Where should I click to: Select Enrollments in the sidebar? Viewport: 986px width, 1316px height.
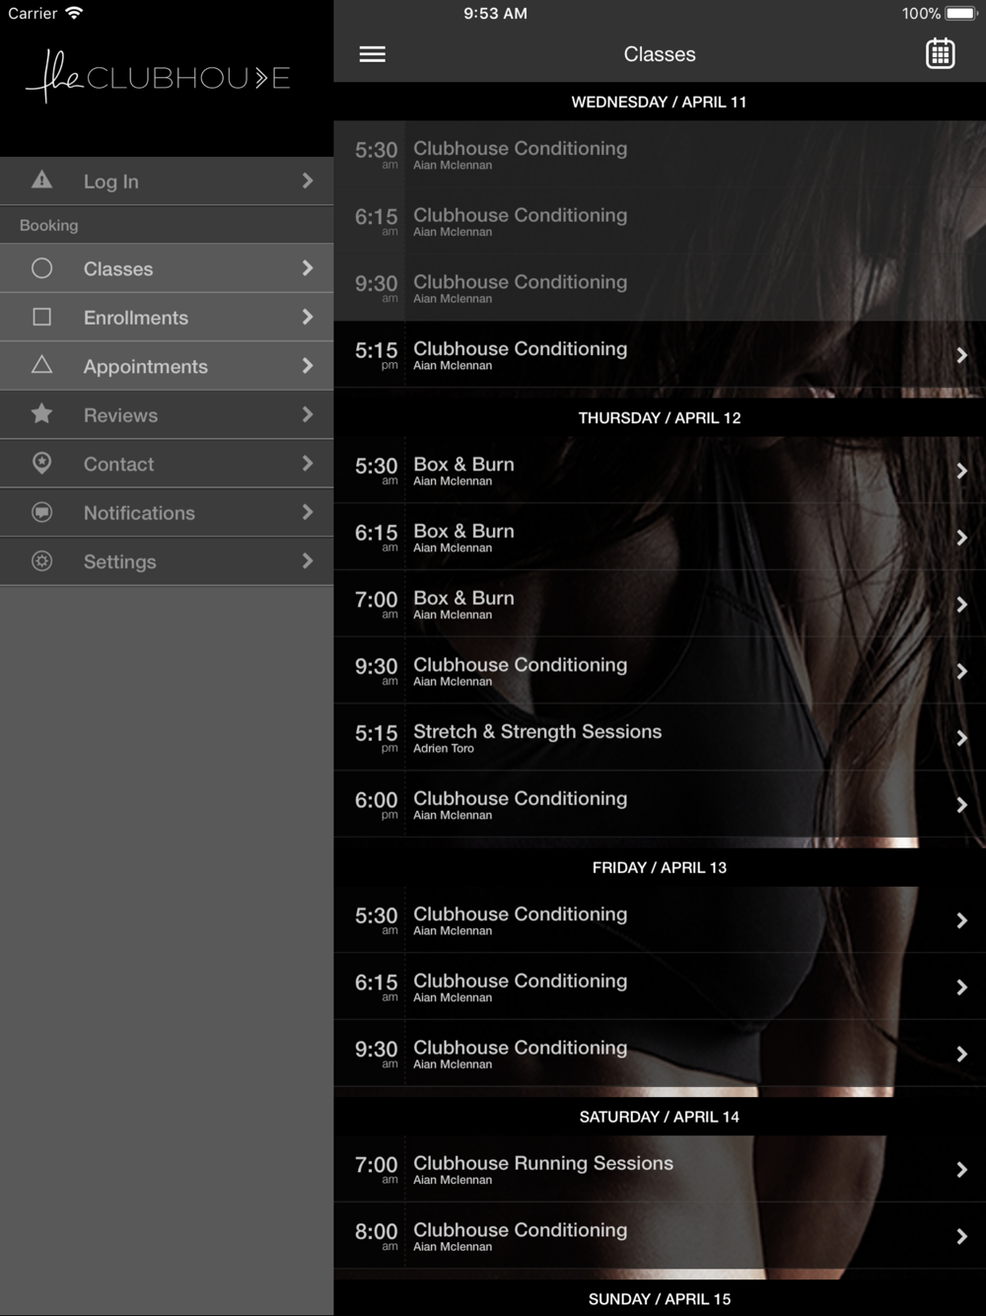click(x=167, y=317)
